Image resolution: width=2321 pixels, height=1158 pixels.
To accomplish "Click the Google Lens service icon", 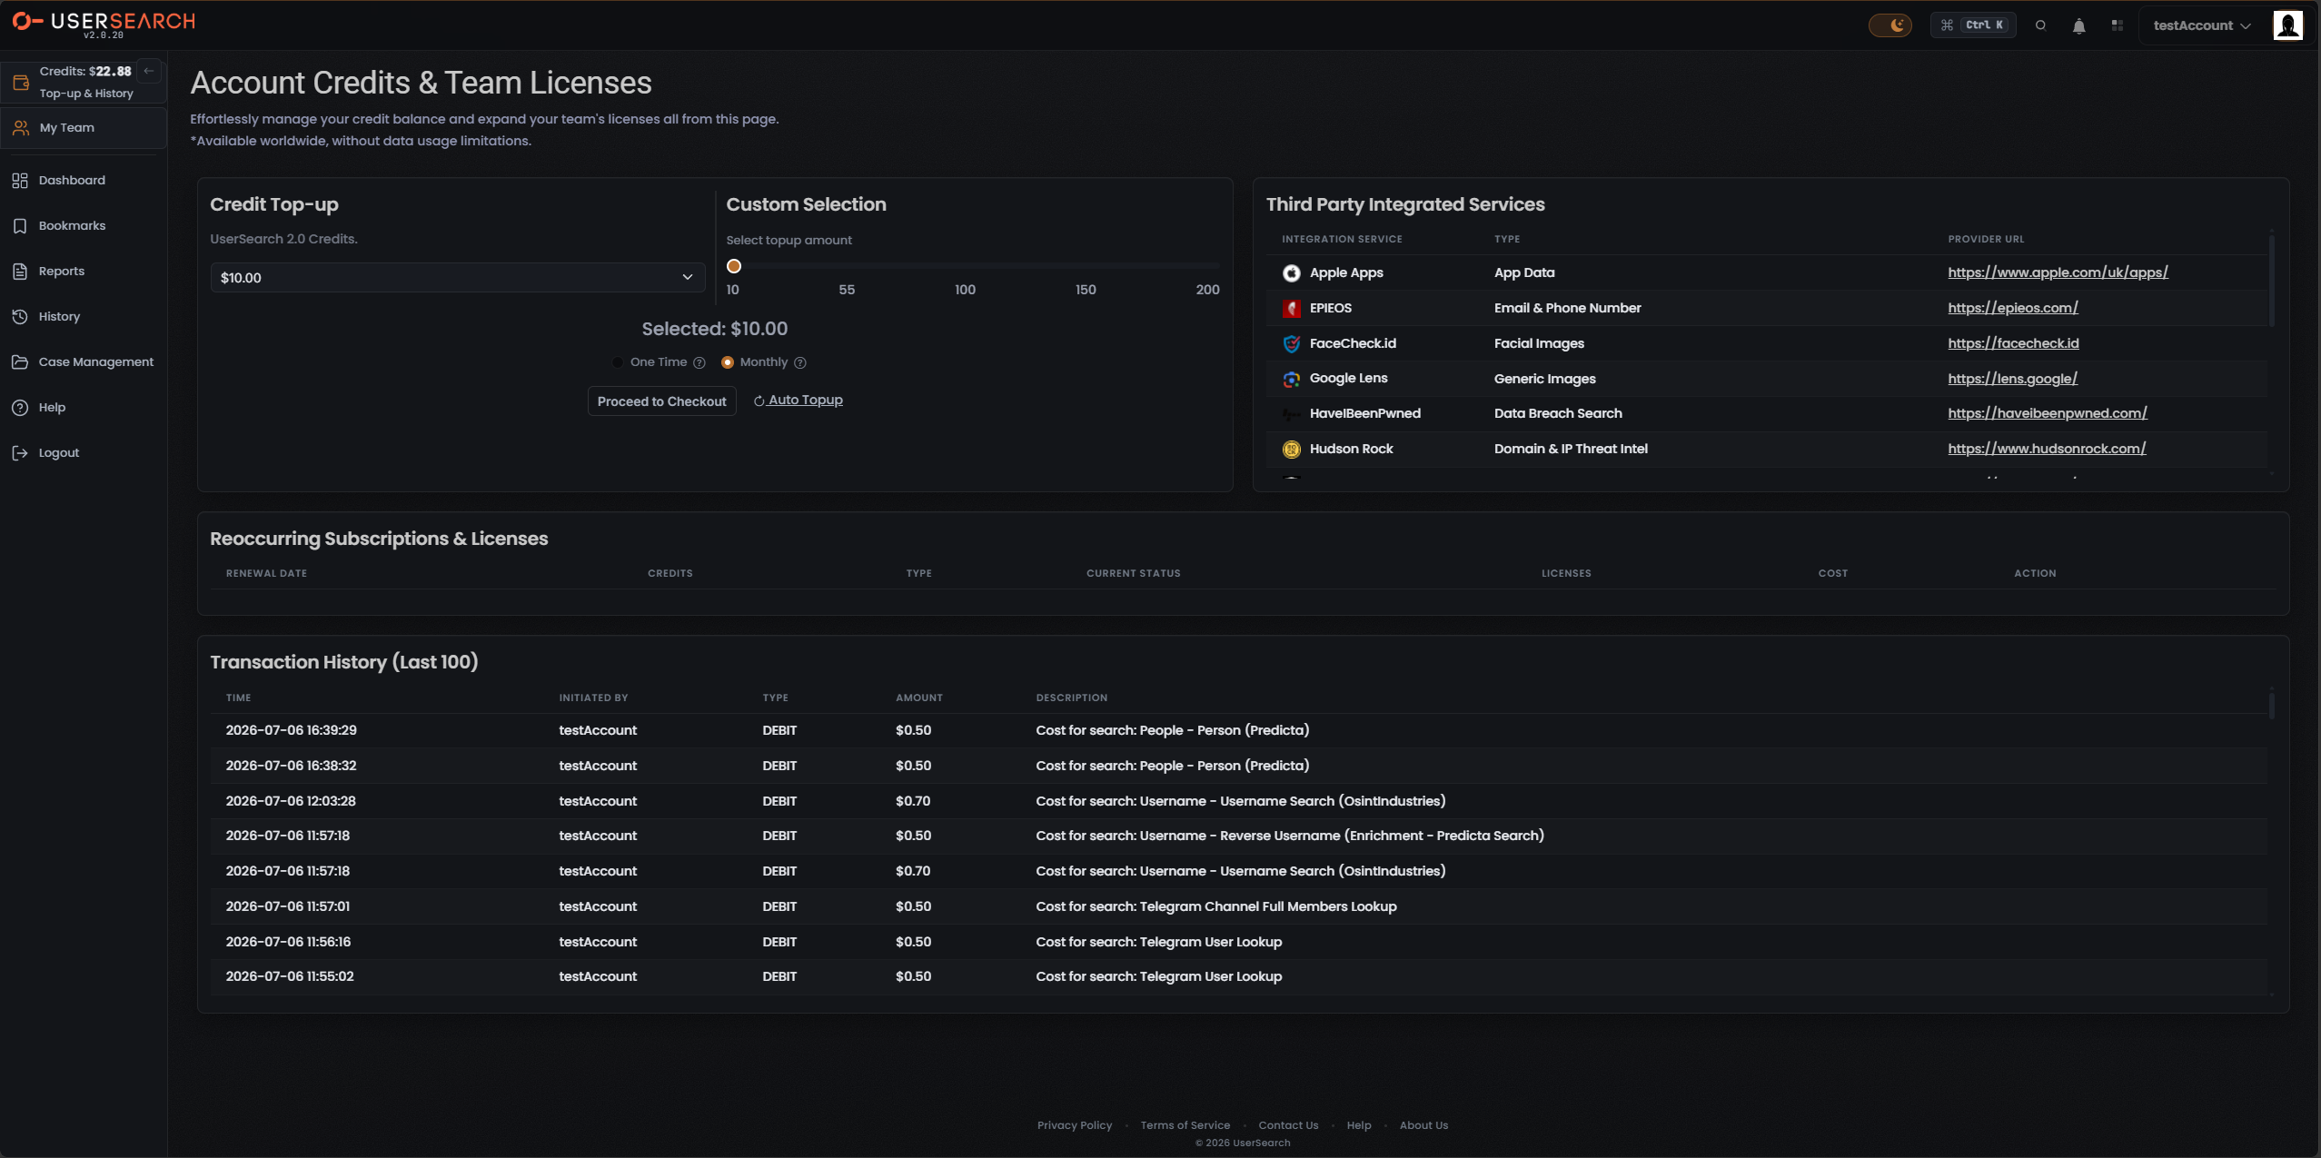I will pos(1291,379).
